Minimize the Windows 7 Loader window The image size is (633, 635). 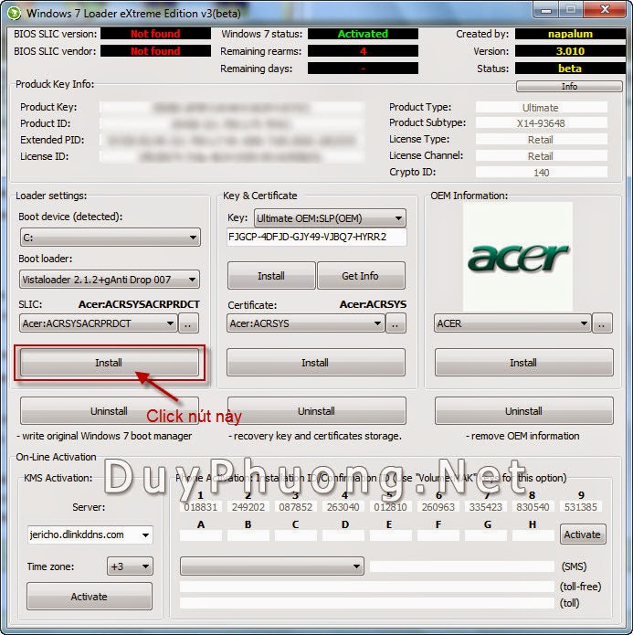(x=546, y=10)
